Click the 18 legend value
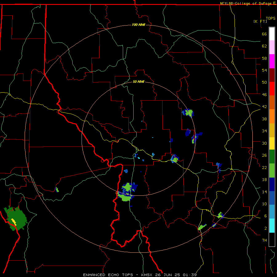277x277 pixels. coord(264,180)
